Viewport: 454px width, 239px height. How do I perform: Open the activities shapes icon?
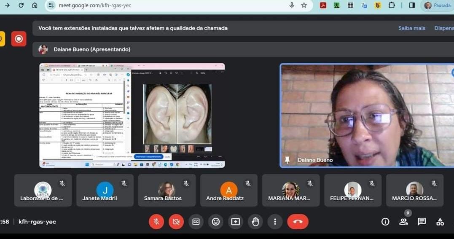440,222
